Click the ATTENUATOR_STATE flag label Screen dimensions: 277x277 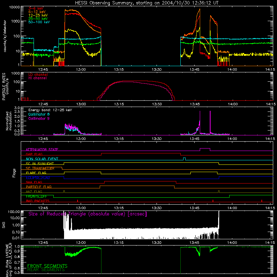click(42, 150)
